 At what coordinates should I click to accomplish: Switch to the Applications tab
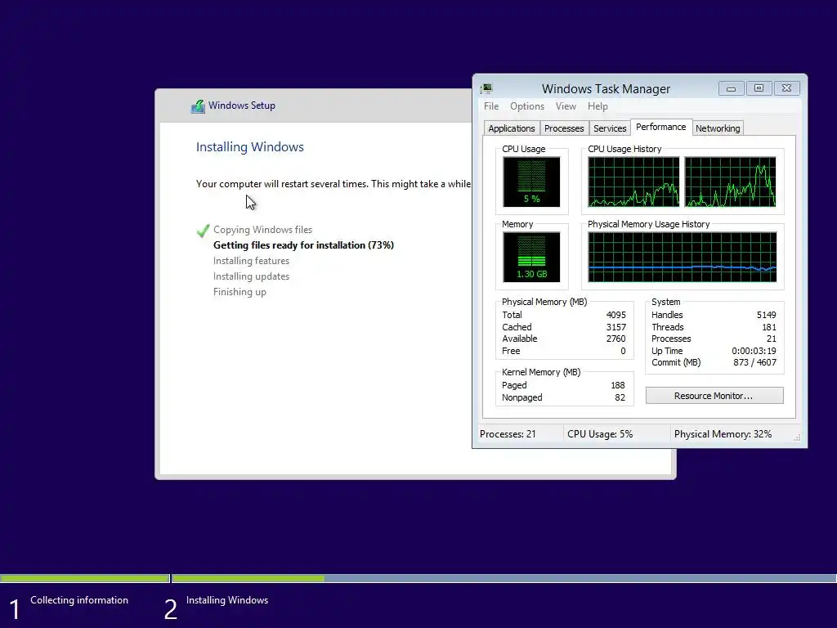coord(512,128)
